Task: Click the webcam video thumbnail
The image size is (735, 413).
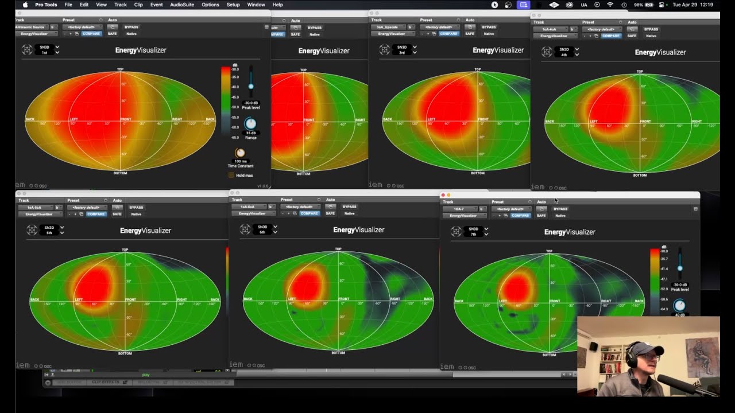Action: [x=648, y=356]
